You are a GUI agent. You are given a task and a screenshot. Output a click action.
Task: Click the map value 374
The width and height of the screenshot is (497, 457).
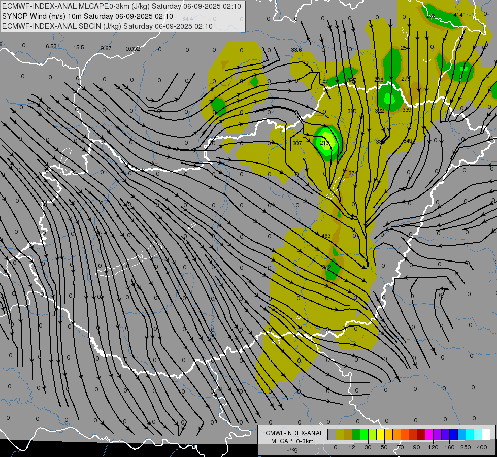pos(353,174)
